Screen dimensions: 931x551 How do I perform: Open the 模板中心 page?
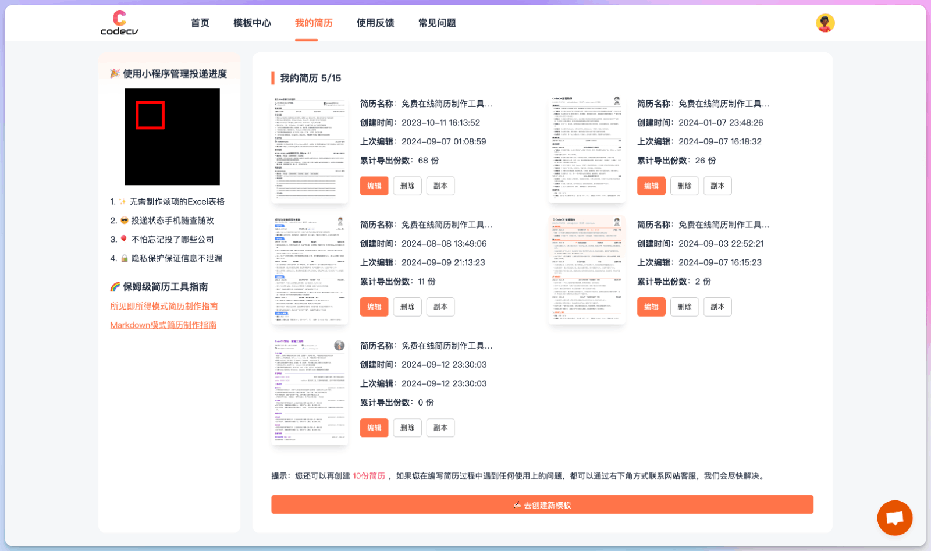click(252, 23)
